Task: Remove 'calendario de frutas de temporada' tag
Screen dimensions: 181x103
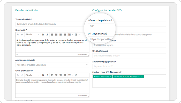Action: (x=142, y=77)
